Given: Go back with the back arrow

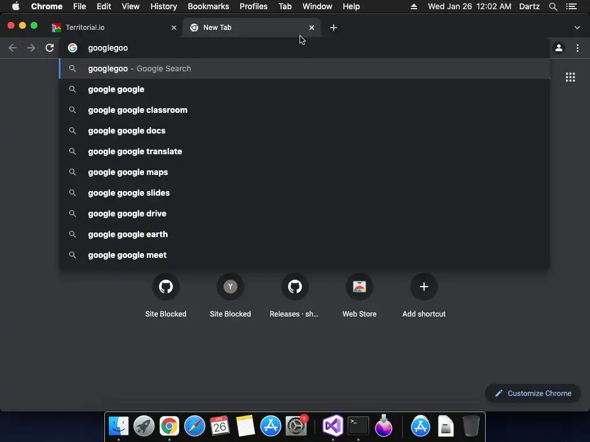Looking at the screenshot, I should point(13,48).
